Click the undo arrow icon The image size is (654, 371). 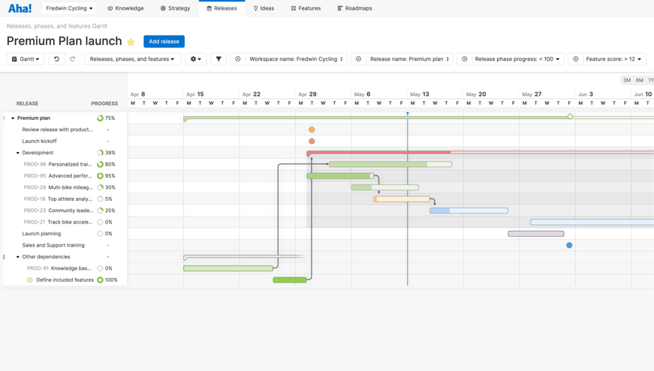(56, 58)
